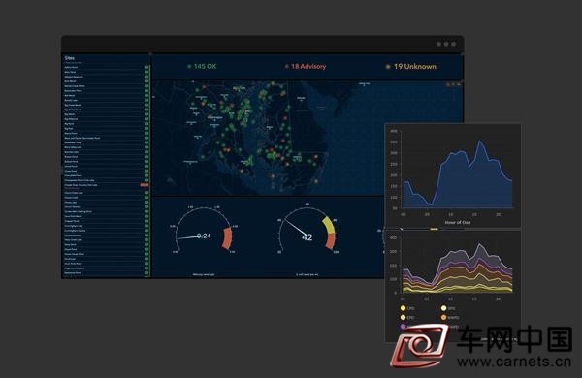Click the gauge showing value 42
The height and width of the screenshot is (378, 582).
point(307,232)
